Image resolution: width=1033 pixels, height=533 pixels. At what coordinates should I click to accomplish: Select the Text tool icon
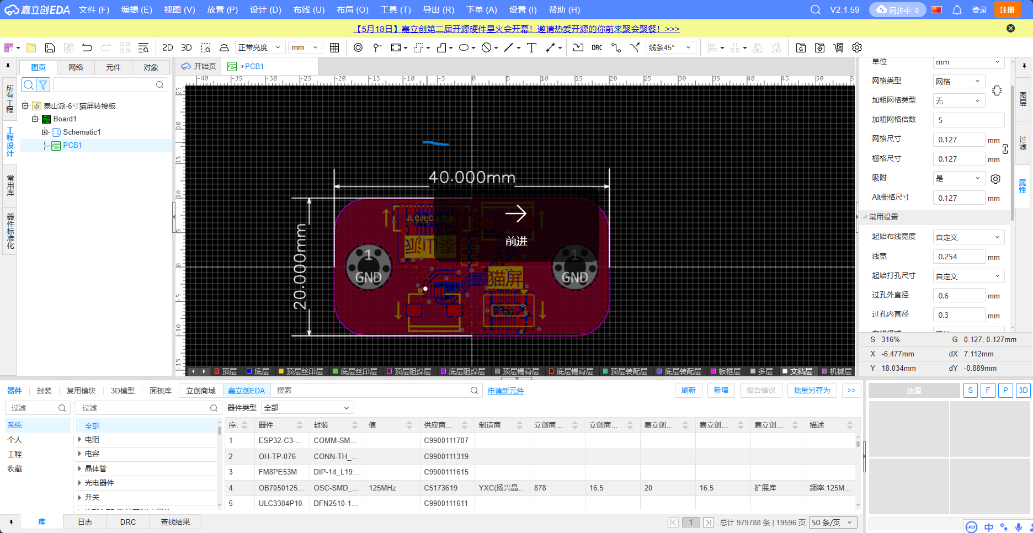click(x=531, y=48)
